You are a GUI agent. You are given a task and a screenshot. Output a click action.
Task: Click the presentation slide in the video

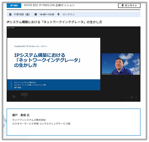(54, 64)
